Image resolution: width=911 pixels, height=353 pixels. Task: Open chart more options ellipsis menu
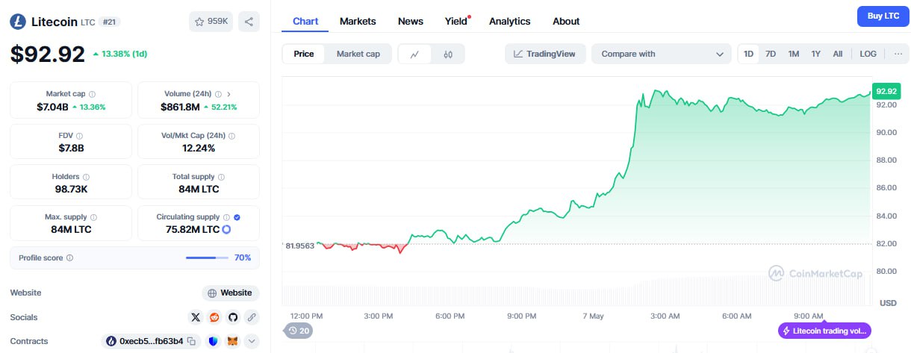898,54
